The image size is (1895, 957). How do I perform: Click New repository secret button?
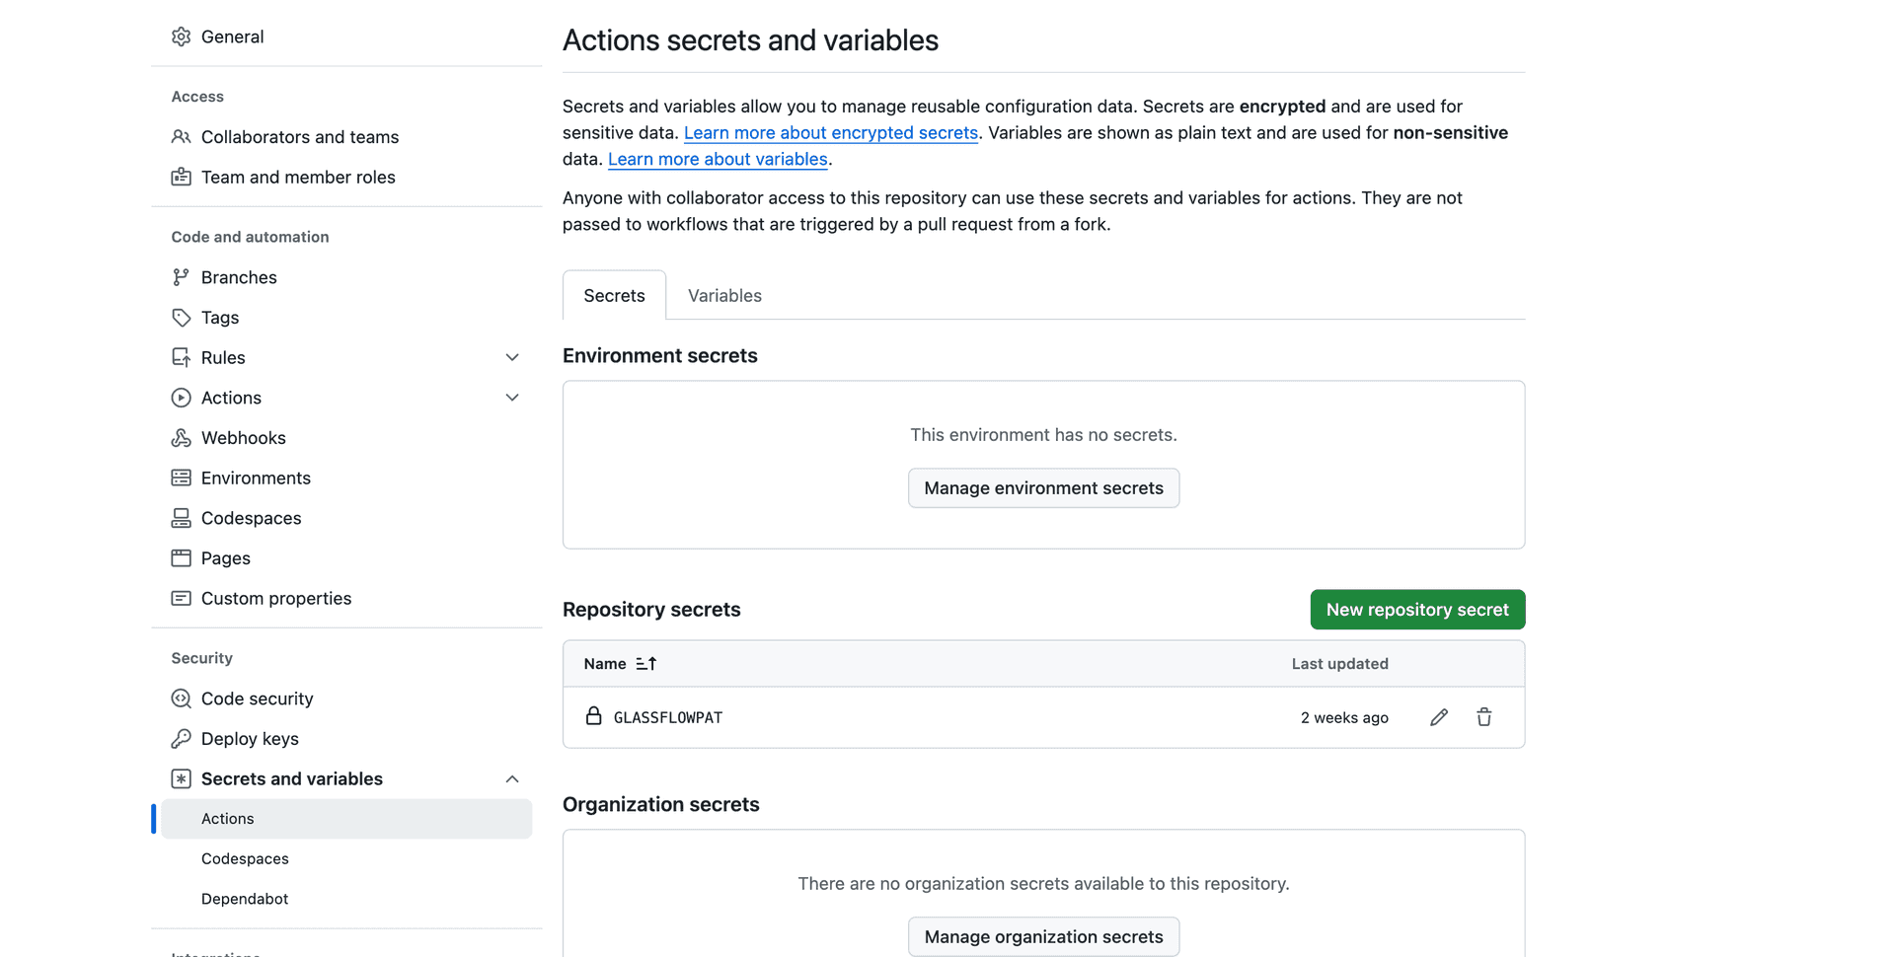pyautogui.click(x=1417, y=610)
